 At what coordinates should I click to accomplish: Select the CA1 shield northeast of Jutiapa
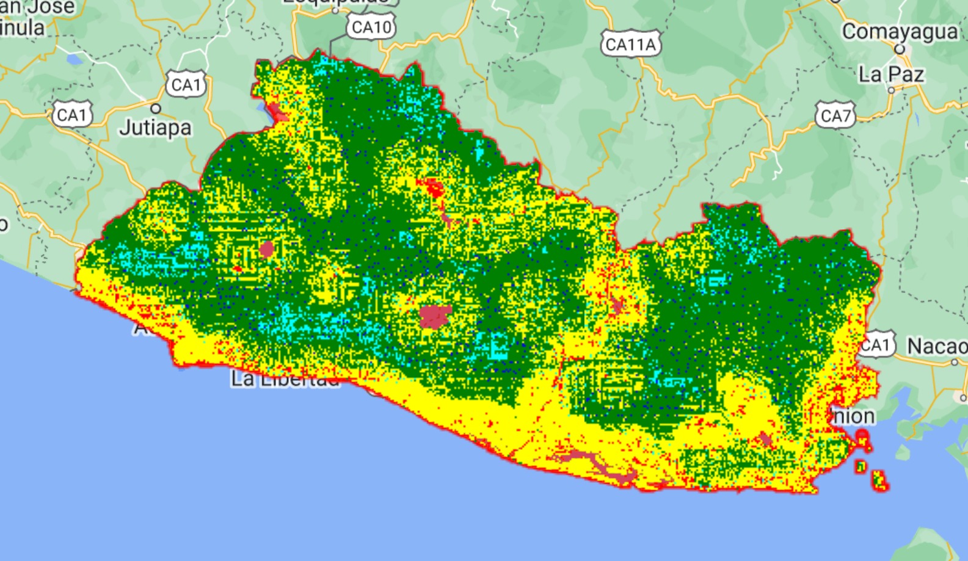point(186,85)
